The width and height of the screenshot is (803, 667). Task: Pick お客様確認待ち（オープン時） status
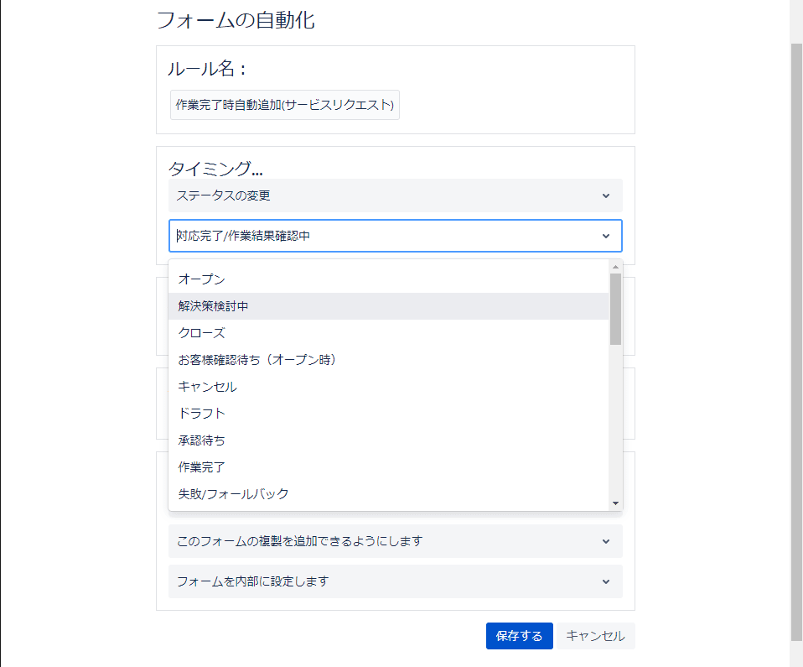[x=388, y=360]
